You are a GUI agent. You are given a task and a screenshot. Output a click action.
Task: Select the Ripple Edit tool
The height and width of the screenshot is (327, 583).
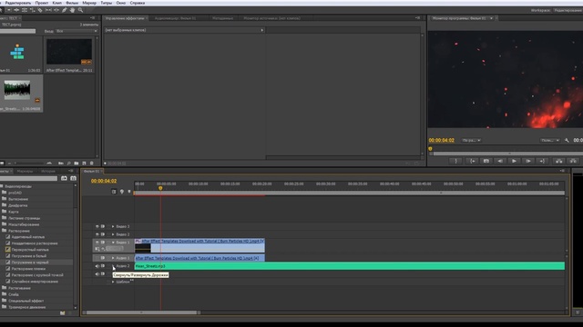click(x=16, y=10)
